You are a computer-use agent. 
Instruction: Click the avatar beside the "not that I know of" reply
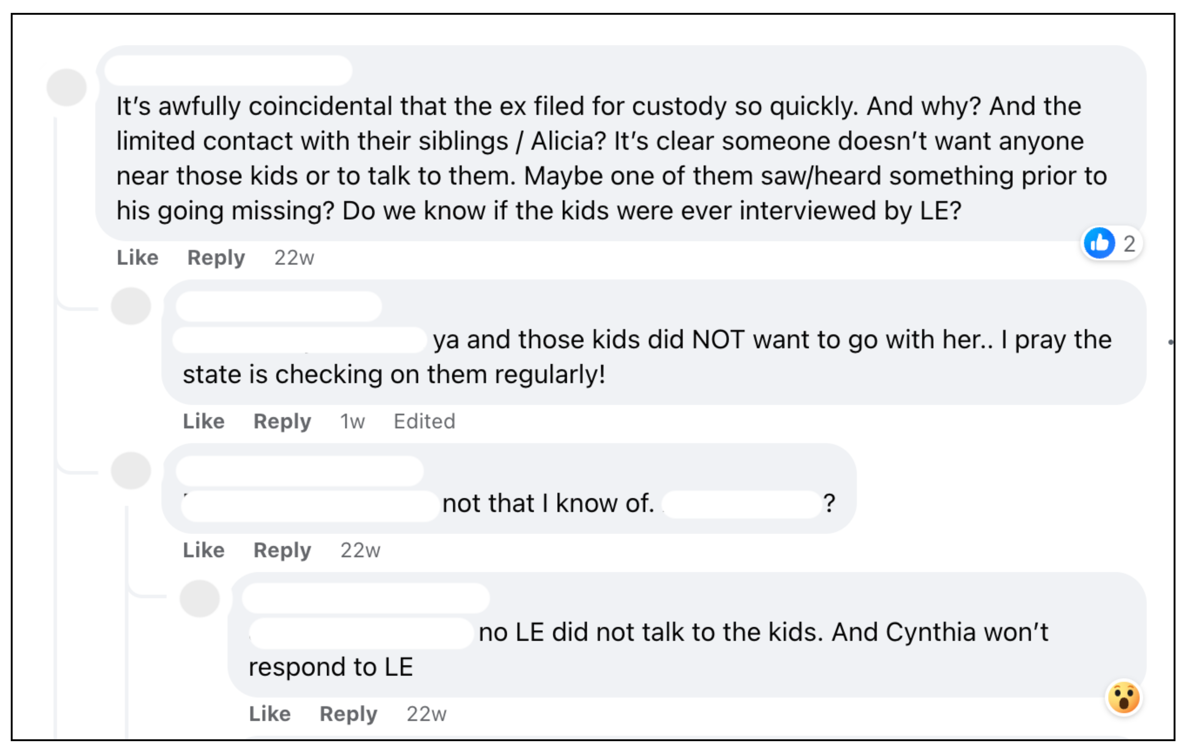tap(130, 470)
